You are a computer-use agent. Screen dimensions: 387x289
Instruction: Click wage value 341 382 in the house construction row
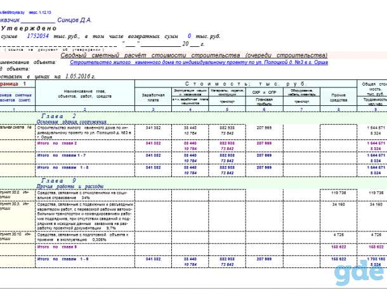point(153,128)
